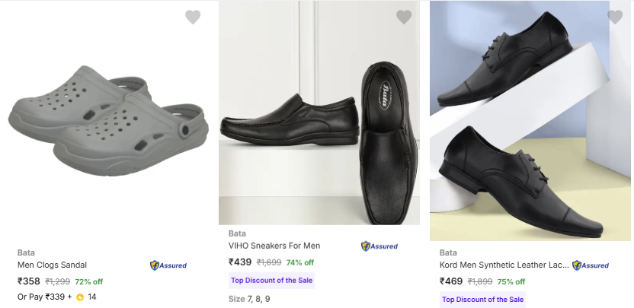
Task: Toggle wishlist heart on VIHO Sneakers
Action: point(404,17)
